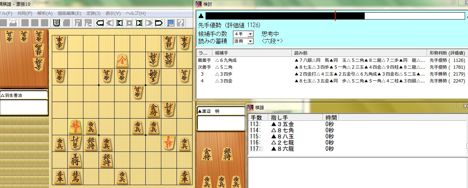Click the skip-to-last-move icon

tap(139, 23)
